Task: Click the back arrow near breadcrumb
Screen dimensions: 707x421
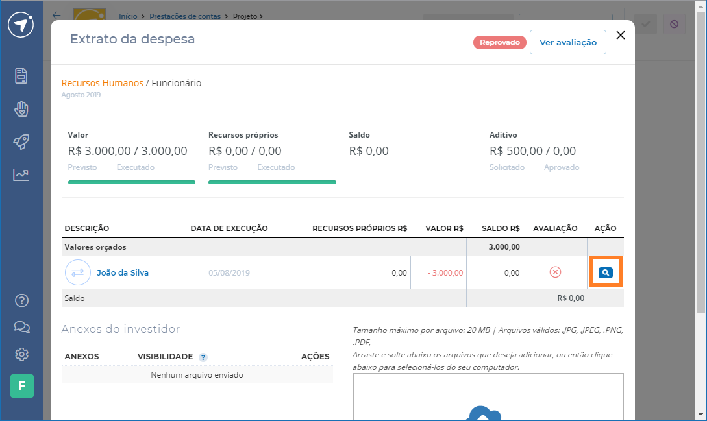Action: point(56,16)
